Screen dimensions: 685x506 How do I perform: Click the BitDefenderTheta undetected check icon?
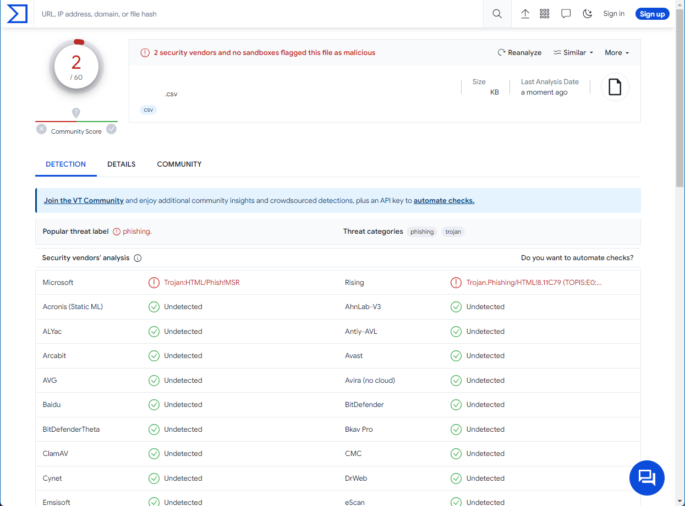tap(154, 430)
